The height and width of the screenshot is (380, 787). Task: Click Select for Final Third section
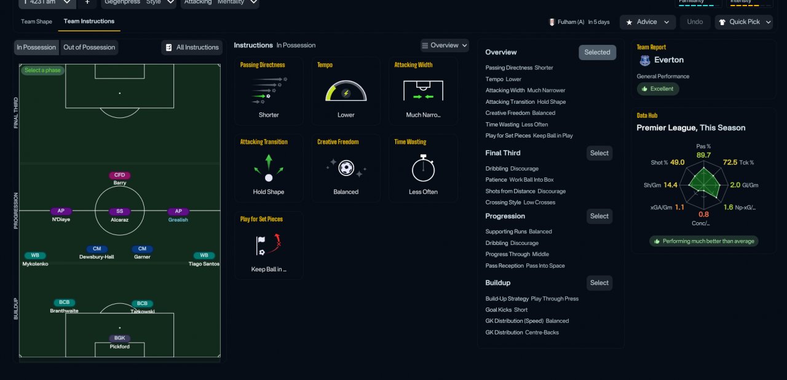[x=599, y=153]
